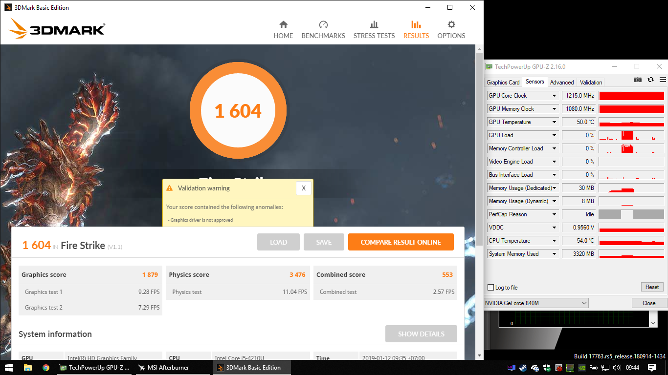Click the GPU Temperature reading 50.0 °C
Screen dimensions: 668x375
click(579, 122)
